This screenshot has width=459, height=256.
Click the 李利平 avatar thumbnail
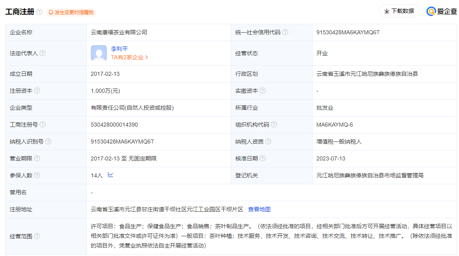click(99, 53)
